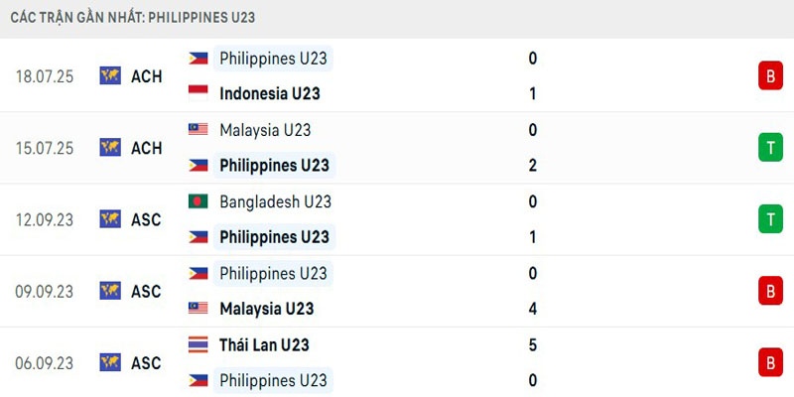
Task: Open Malaysia U23 link in 09.09.23 match
Action: (x=265, y=309)
